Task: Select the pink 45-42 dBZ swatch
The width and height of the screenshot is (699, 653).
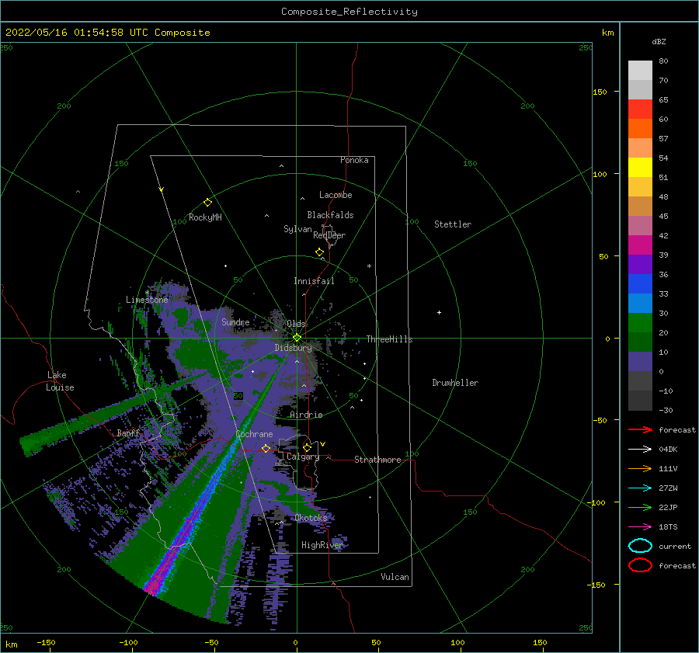Action: (640, 226)
